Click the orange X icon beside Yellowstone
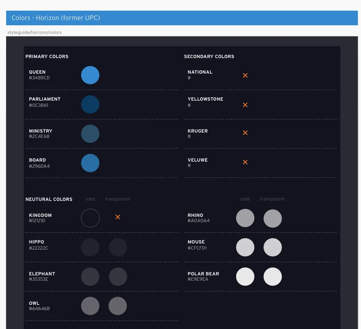 (x=245, y=105)
